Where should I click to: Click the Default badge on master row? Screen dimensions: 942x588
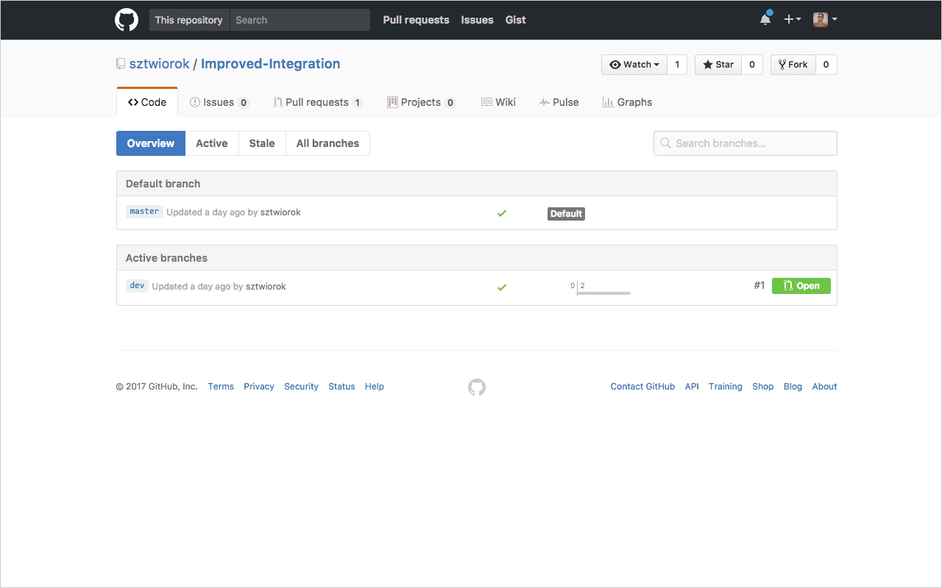(566, 214)
